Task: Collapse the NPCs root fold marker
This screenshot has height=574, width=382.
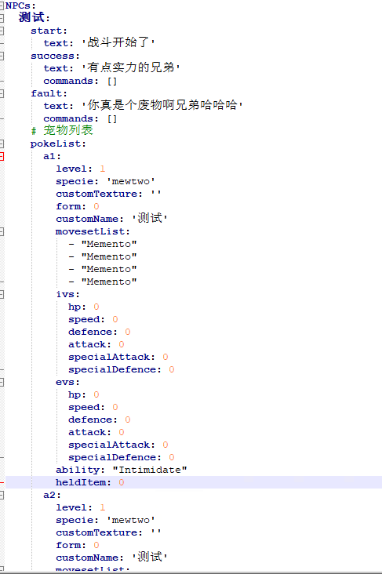Action: click(x=2, y=5)
